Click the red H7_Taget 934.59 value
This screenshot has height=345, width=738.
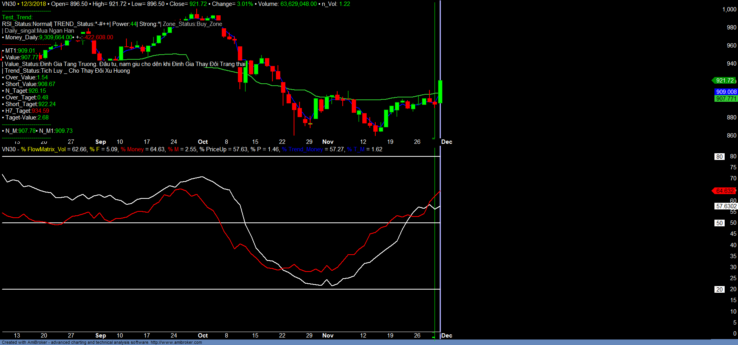[x=40, y=111]
